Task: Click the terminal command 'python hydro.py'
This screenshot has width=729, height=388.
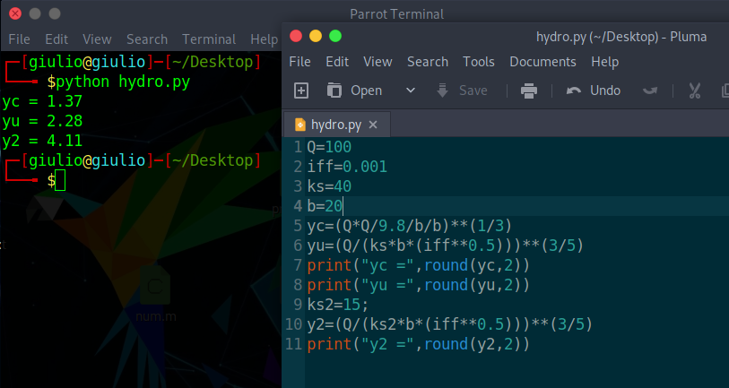Action: click(x=123, y=82)
